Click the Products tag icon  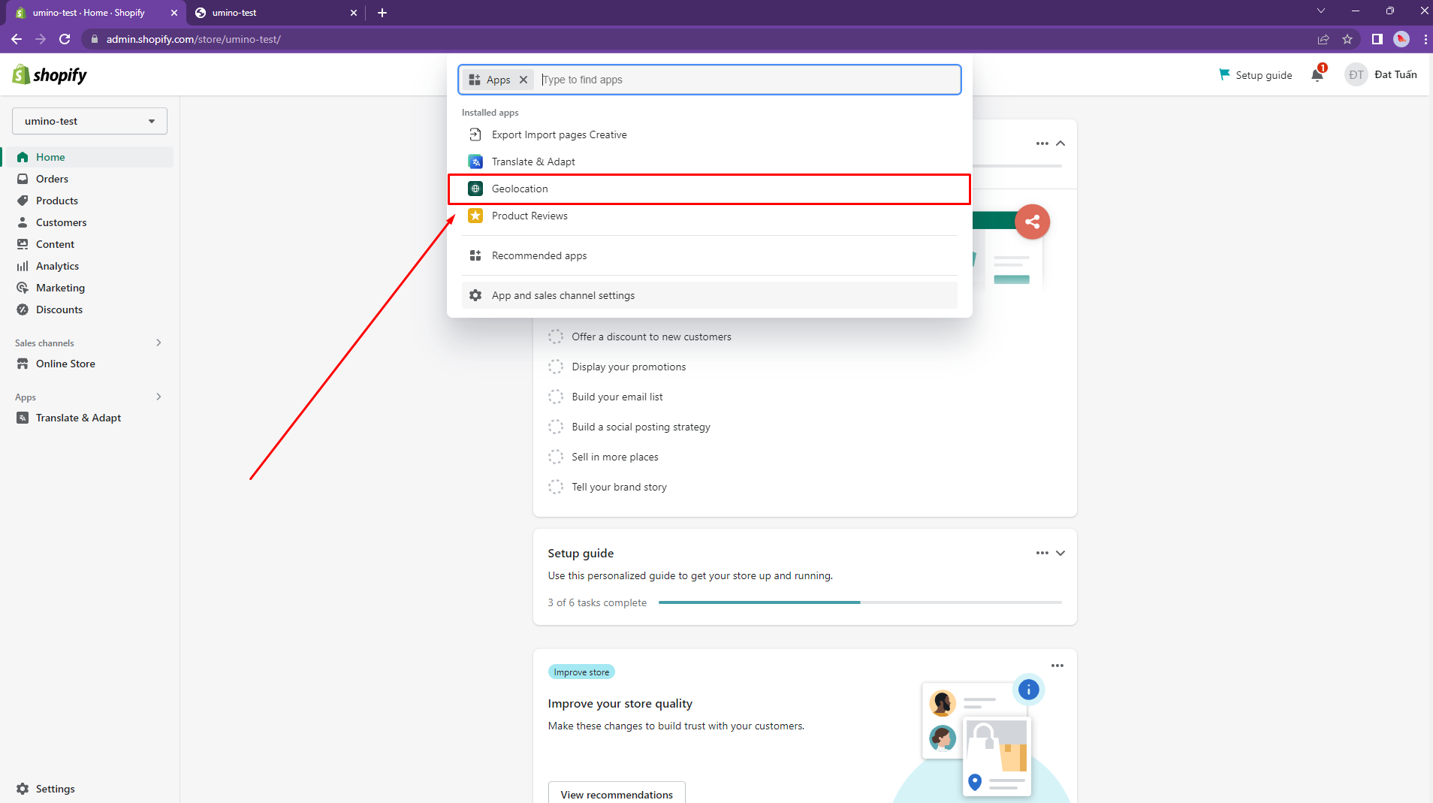[x=23, y=201]
